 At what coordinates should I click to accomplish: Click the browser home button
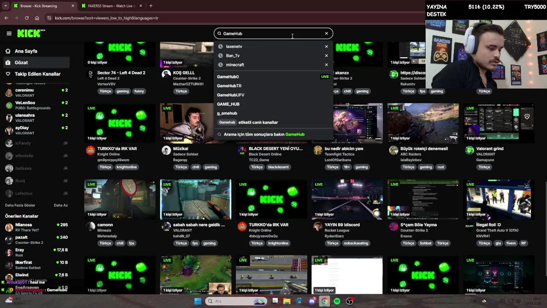[37, 18]
